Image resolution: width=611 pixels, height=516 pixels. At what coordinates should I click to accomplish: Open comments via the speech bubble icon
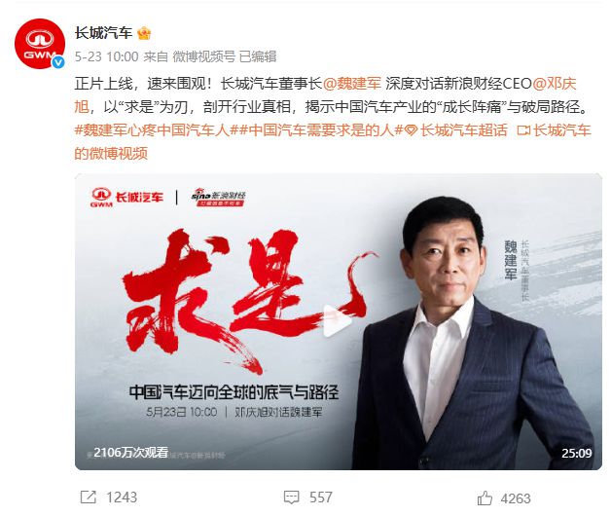292,498
